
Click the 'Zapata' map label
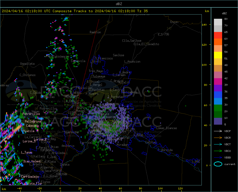pyautogui.click(x=65, y=165)
